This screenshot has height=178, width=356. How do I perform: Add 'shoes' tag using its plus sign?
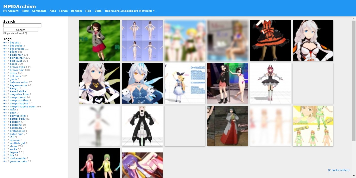pos(4,146)
